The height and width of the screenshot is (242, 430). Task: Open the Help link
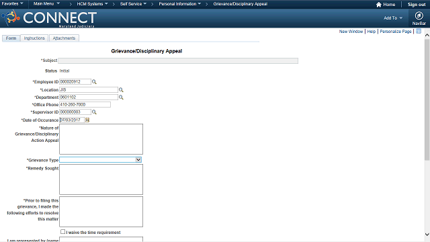(372, 32)
